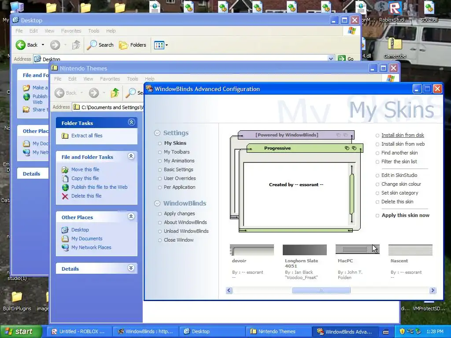Image resolution: width=451 pixels, height=338 pixels.
Task: Select the MacPC skin thumbnail
Action: 358,250
